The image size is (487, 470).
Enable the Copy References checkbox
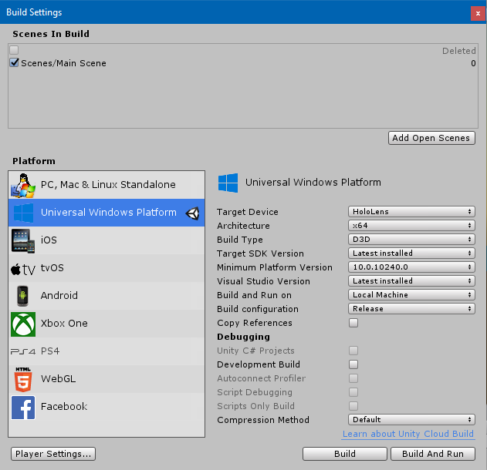pyautogui.click(x=353, y=323)
